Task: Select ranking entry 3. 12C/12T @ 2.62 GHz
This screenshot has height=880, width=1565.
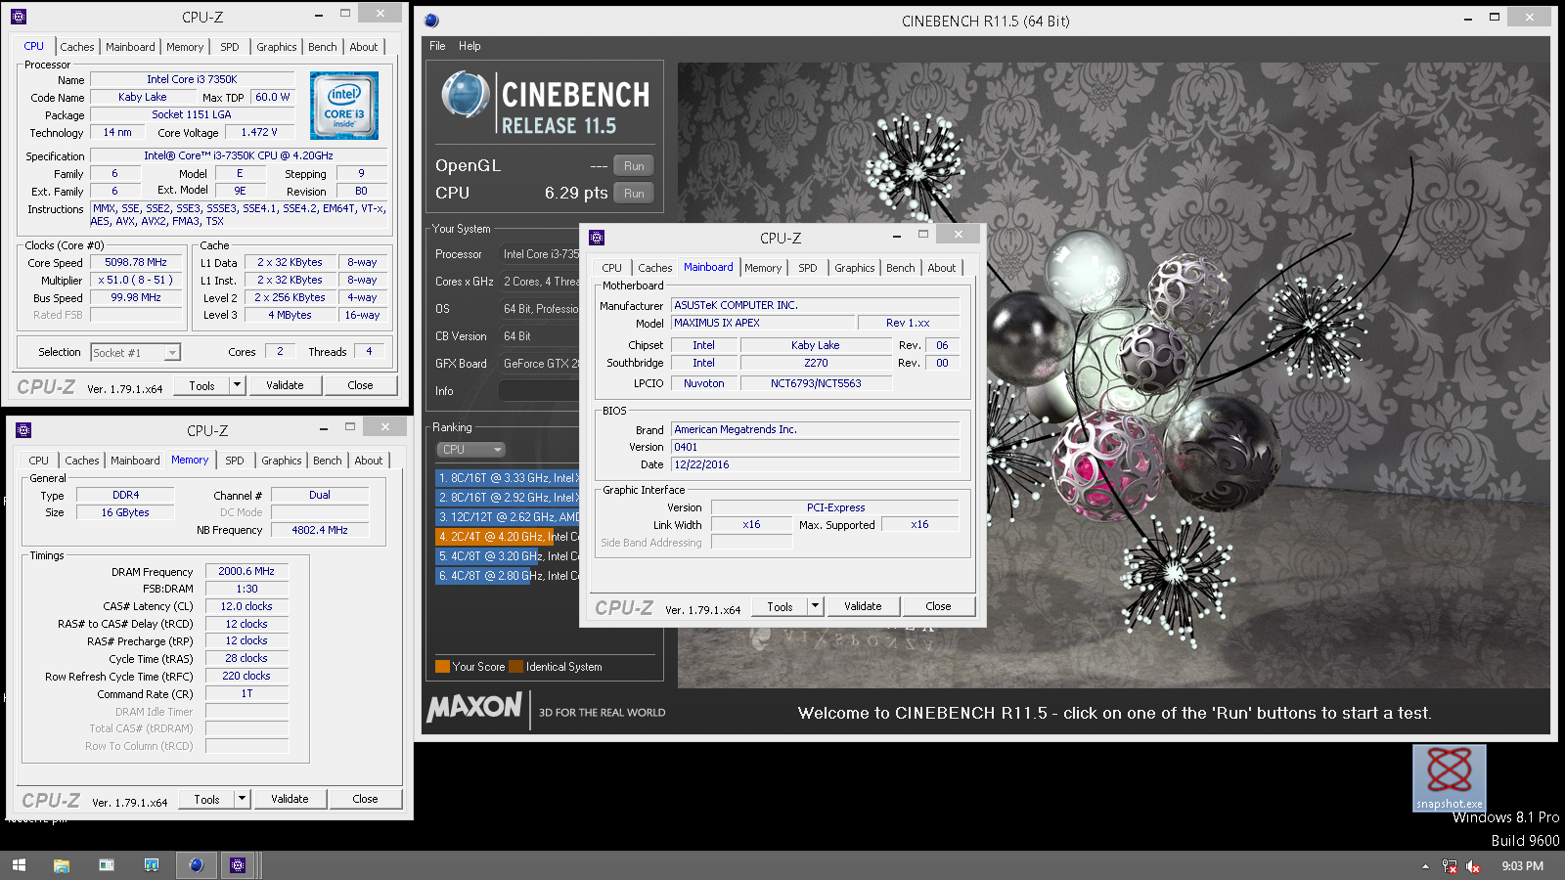Action: pos(508,517)
